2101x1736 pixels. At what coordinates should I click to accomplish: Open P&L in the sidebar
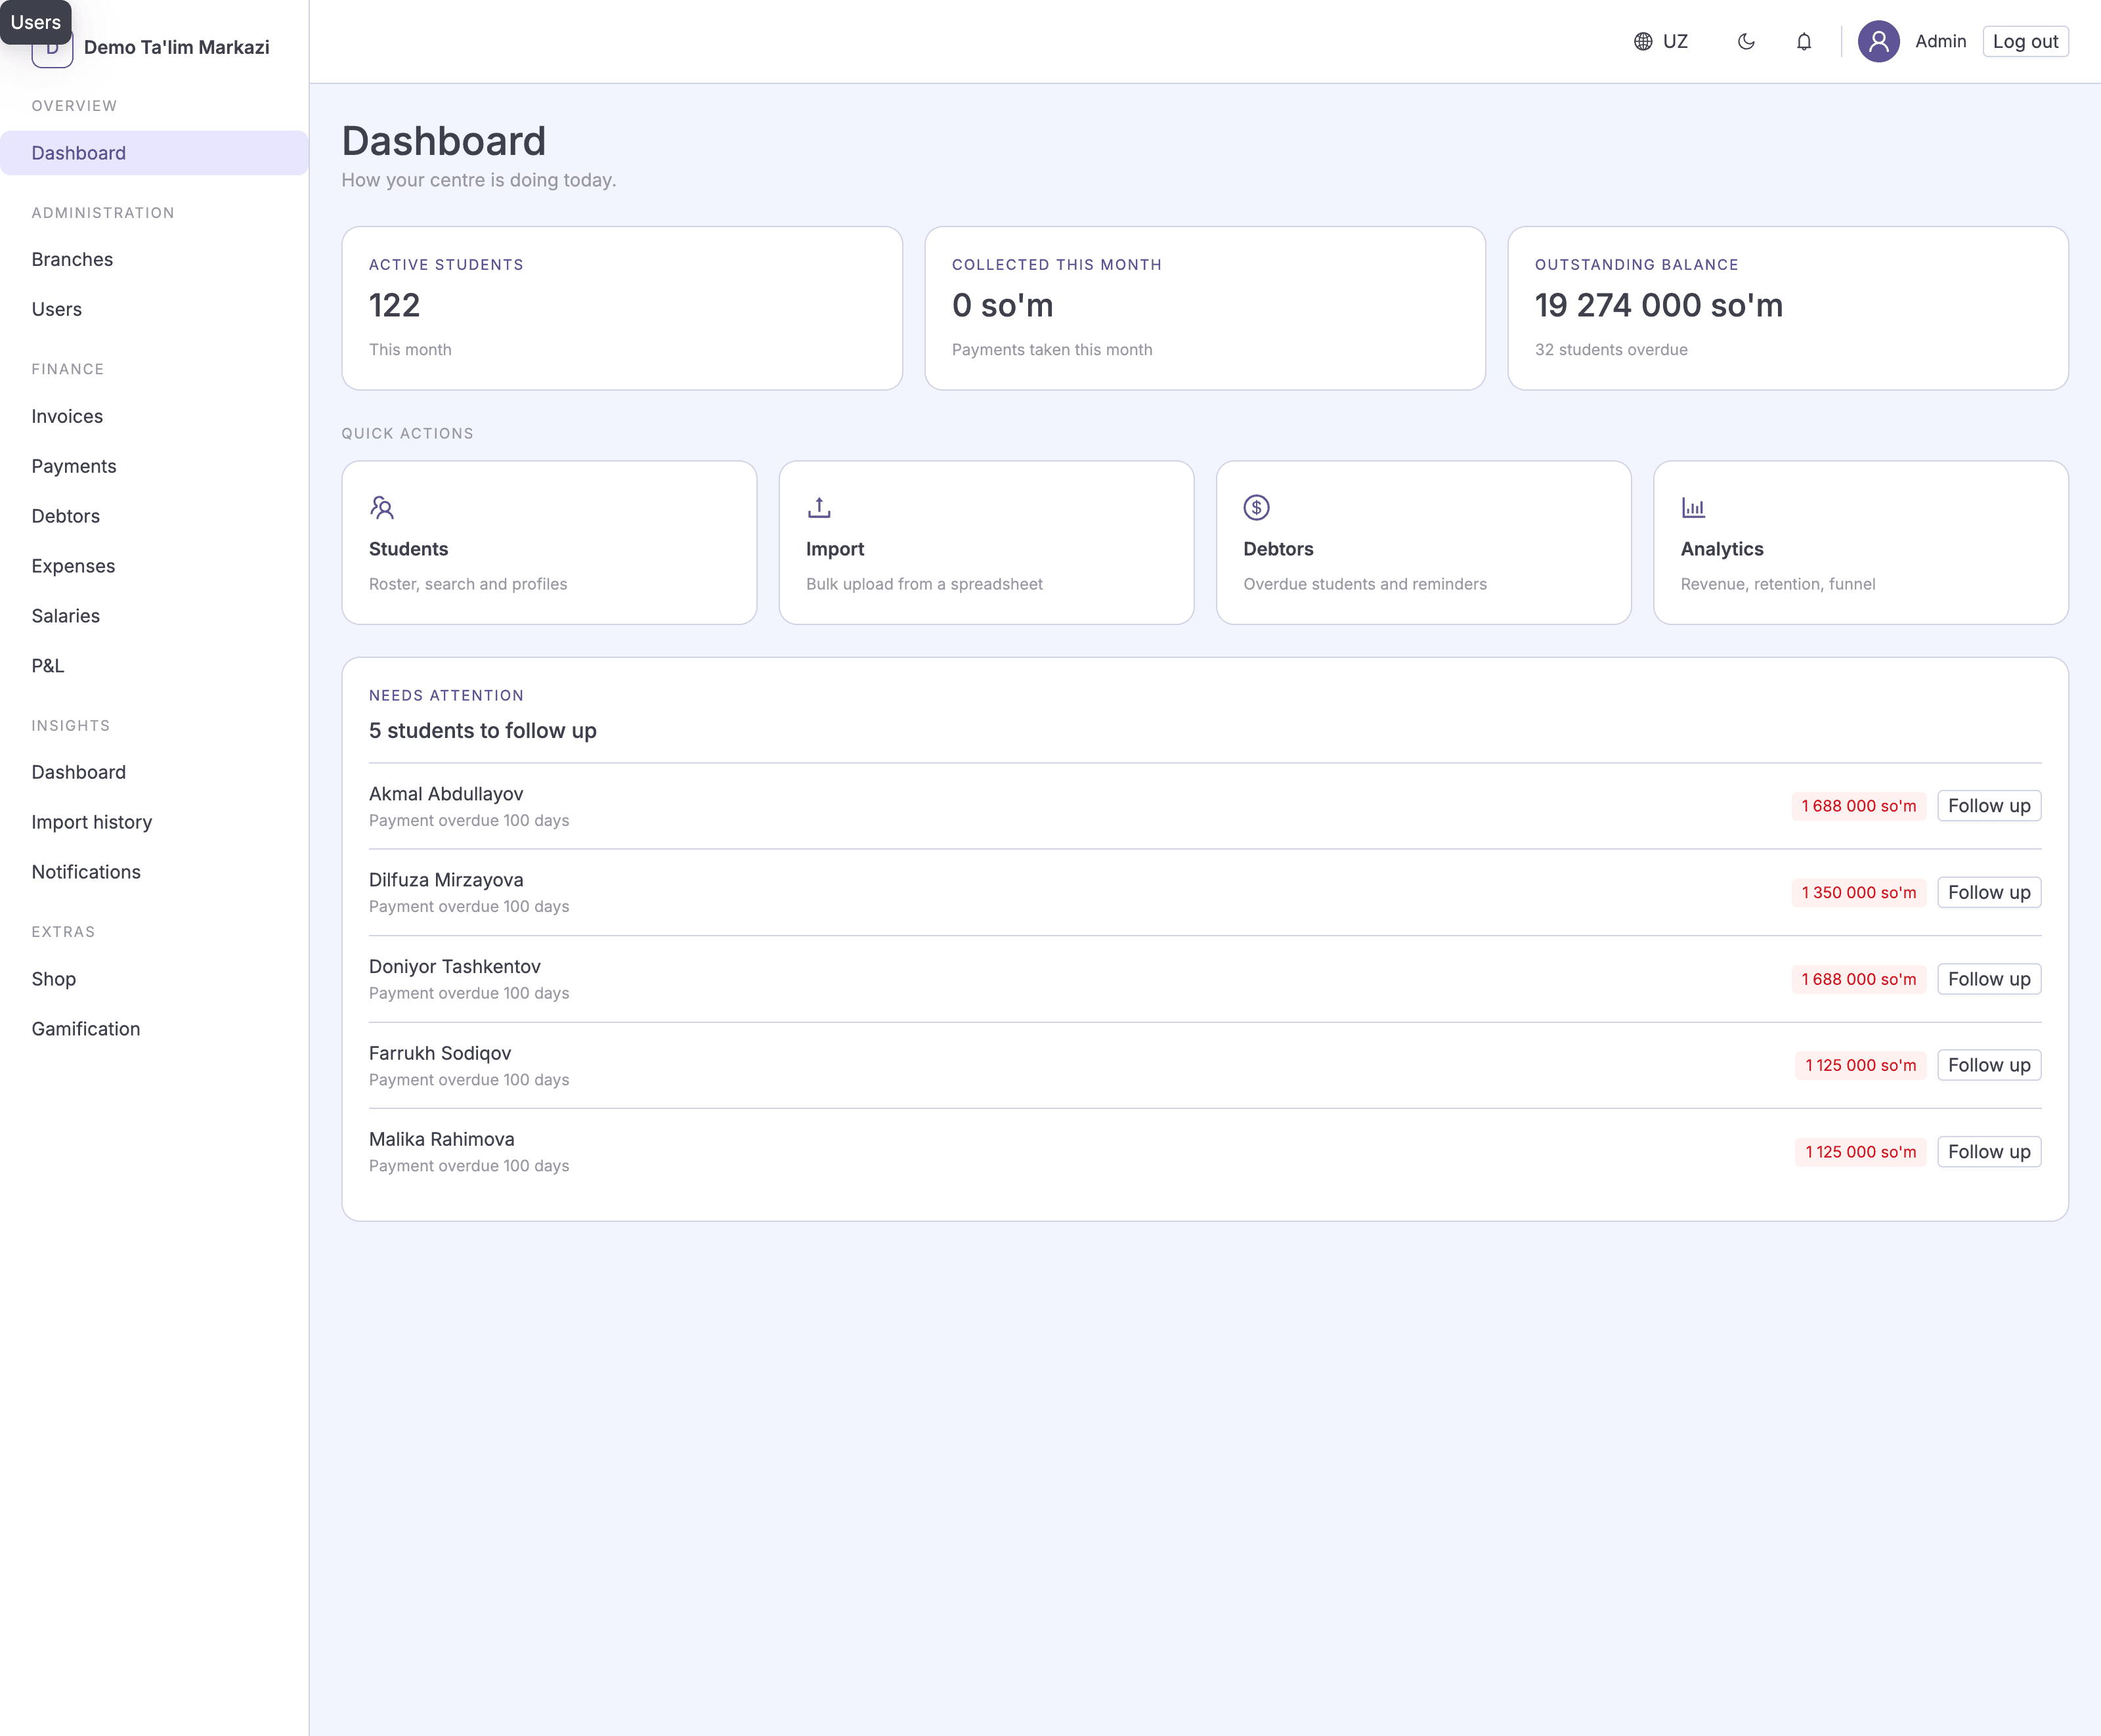(x=154, y=666)
